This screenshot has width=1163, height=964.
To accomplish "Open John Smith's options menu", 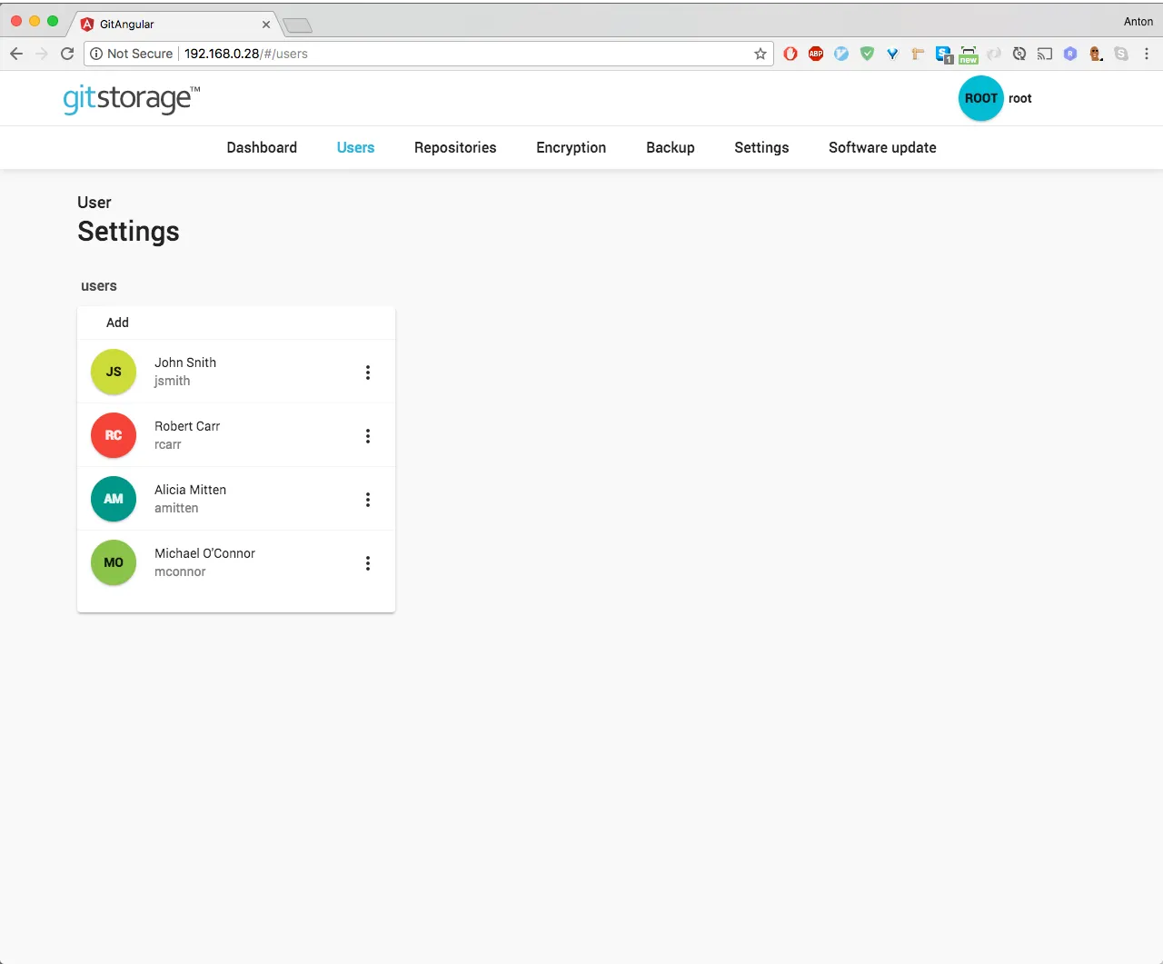I will pos(368,372).
